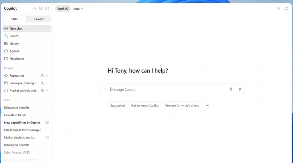The width and height of the screenshot is (293, 163).
Task: Open more options for Employee Training P...
Action: click(x=47, y=83)
